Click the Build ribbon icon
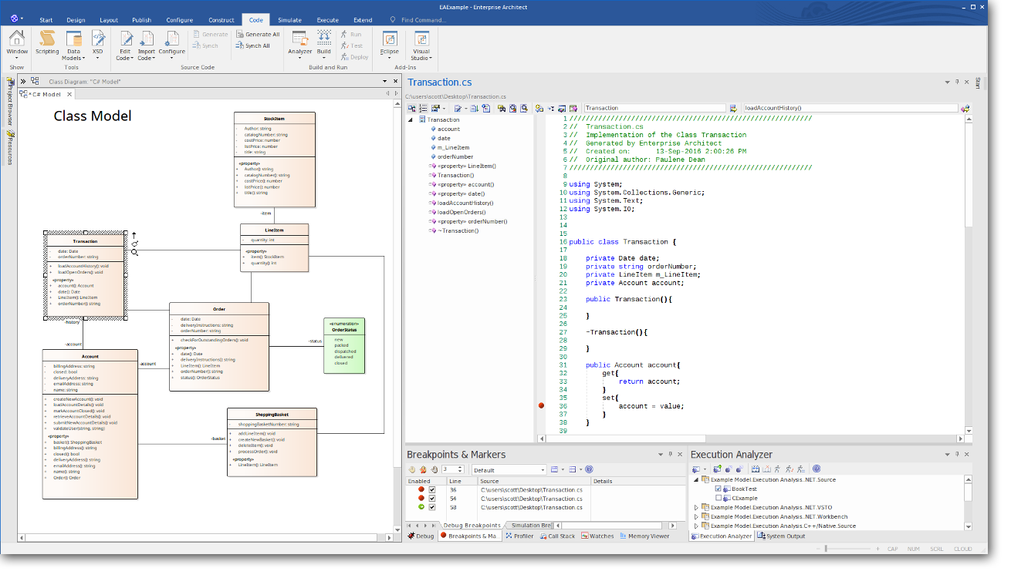The image size is (1011, 578). pos(324,45)
